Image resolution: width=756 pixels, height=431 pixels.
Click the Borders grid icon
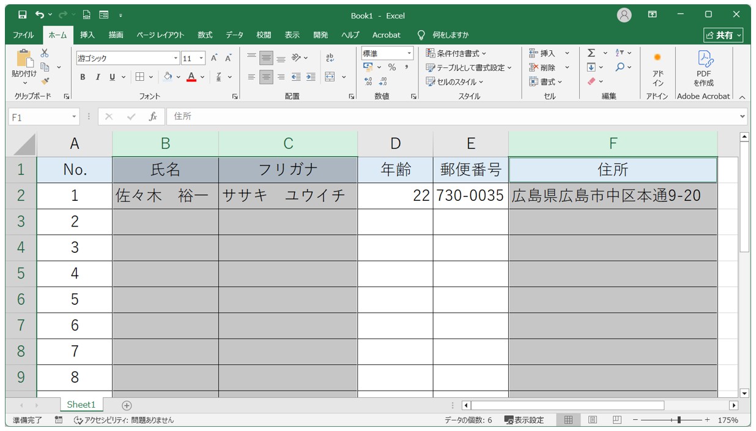click(x=139, y=77)
